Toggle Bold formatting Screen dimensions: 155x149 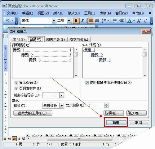[x=76, y=21]
